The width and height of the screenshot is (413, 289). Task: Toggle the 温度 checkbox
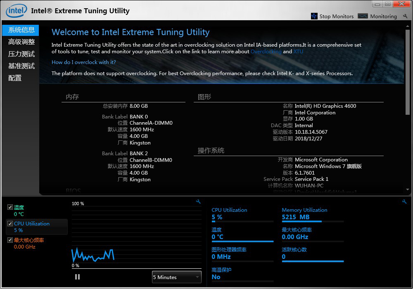[x=10, y=207]
